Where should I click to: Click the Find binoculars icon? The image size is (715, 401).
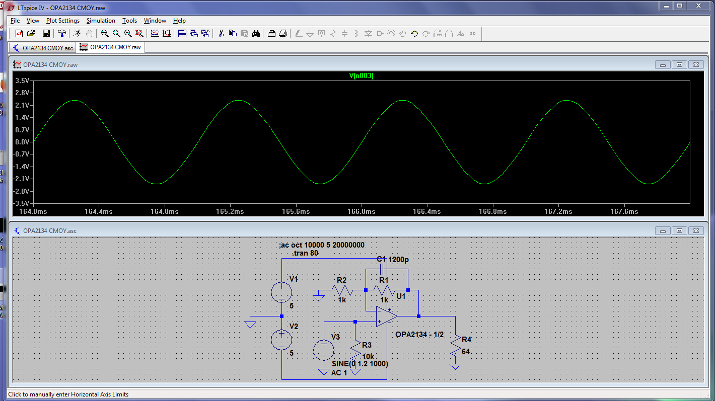click(256, 34)
